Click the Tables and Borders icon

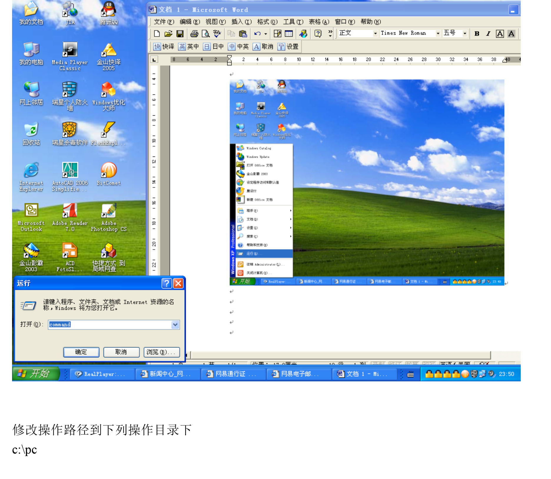coord(277,34)
